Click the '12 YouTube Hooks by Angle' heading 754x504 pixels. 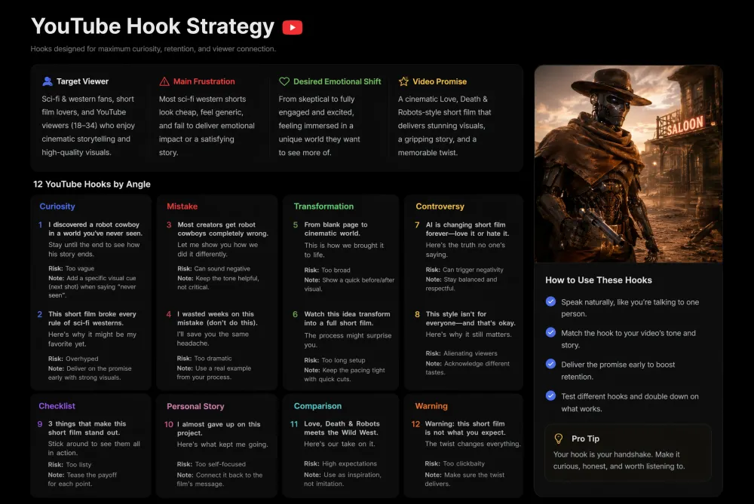coord(92,184)
